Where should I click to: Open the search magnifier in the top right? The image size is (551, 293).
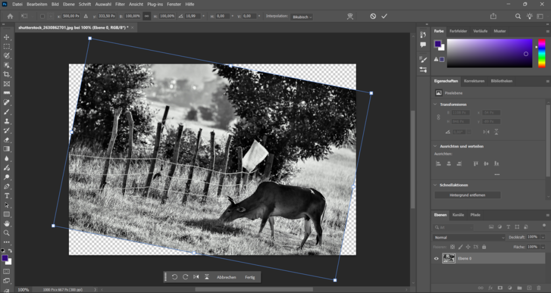point(518,16)
